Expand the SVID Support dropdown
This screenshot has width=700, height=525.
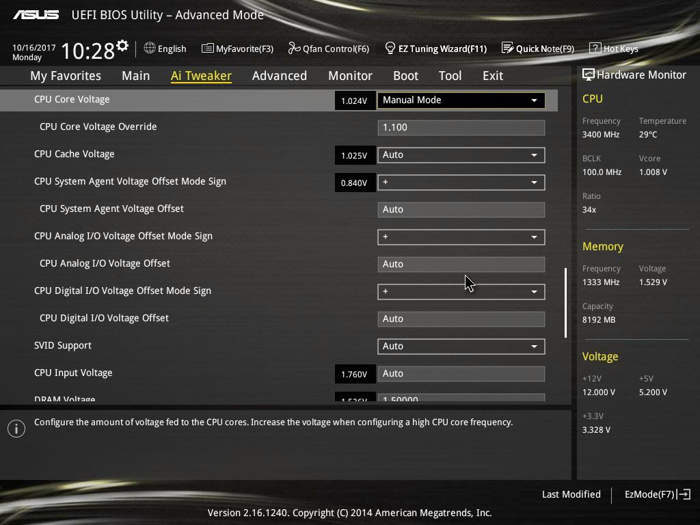[461, 347]
